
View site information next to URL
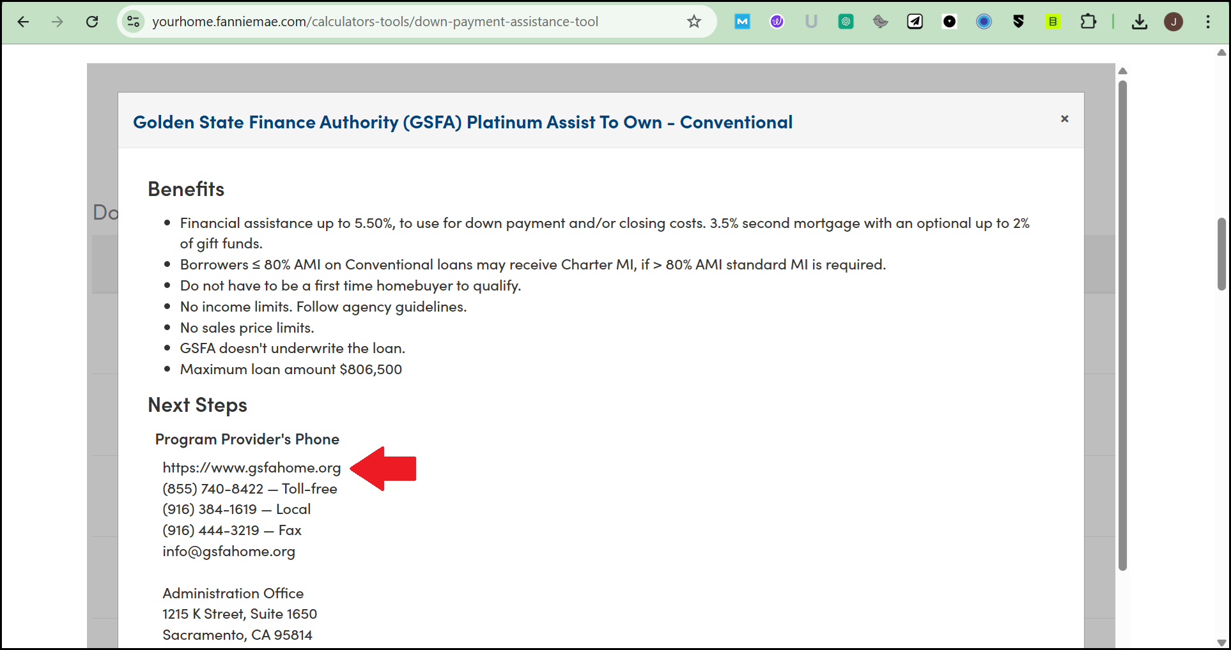133,22
